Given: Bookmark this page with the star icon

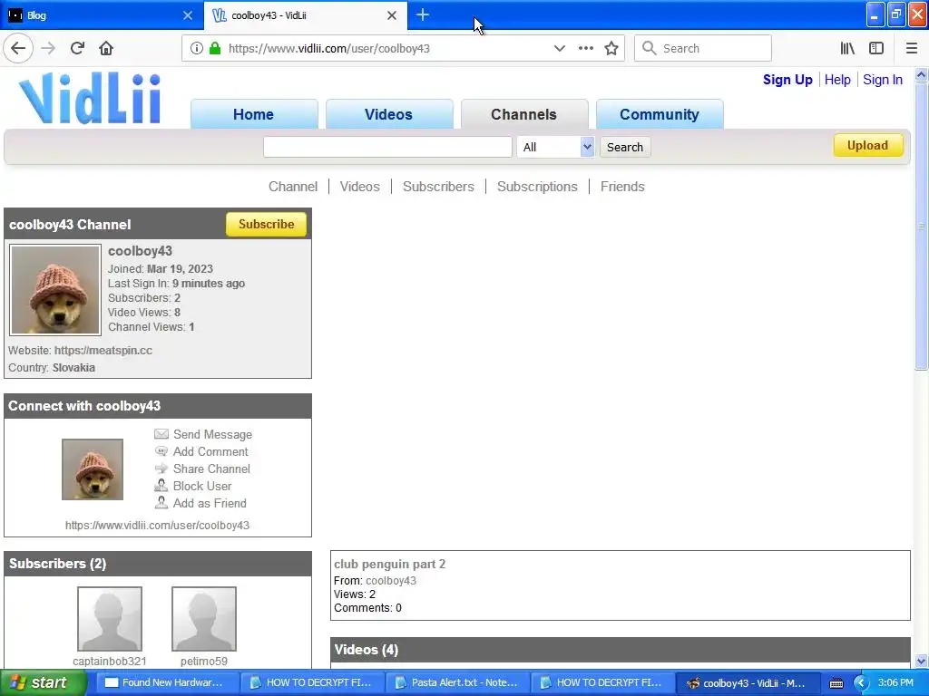Looking at the screenshot, I should (x=611, y=49).
